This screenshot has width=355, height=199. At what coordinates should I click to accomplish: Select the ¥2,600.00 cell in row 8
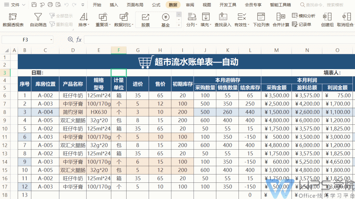coord(307,112)
